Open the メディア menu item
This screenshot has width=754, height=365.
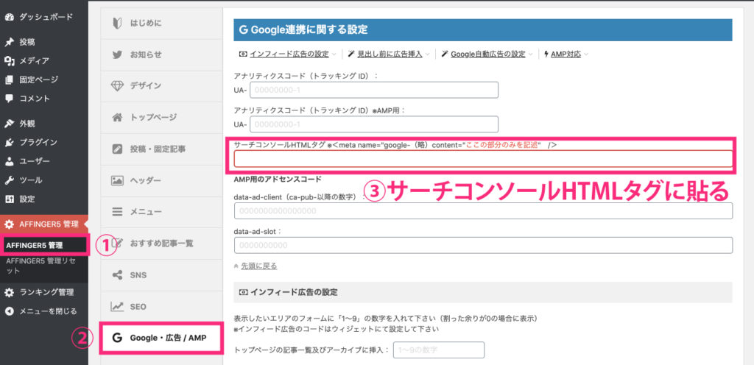click(34, 60)
